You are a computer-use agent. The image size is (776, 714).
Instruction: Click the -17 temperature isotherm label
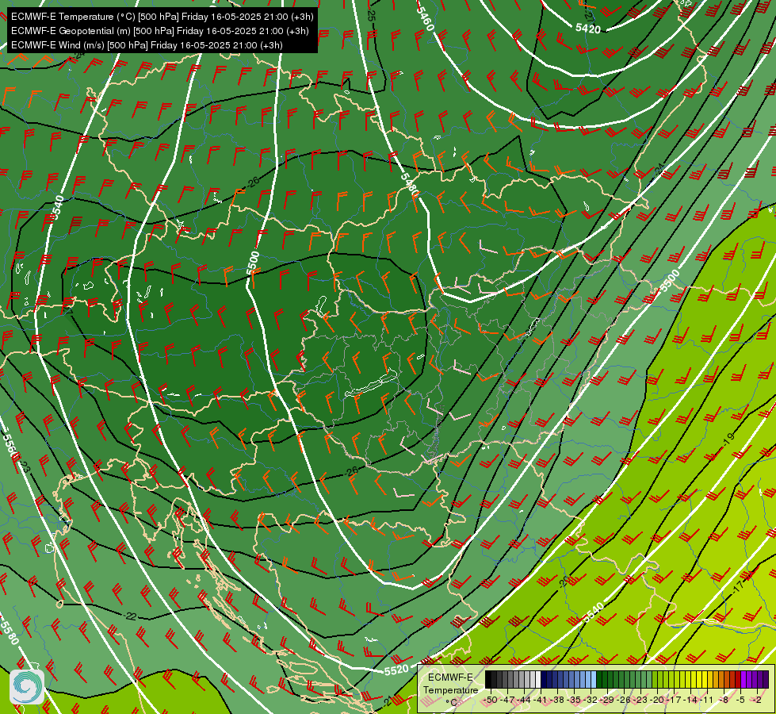738,586
